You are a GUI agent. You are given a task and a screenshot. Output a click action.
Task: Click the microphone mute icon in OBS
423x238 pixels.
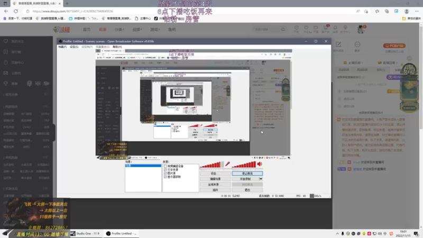point(227,164)
